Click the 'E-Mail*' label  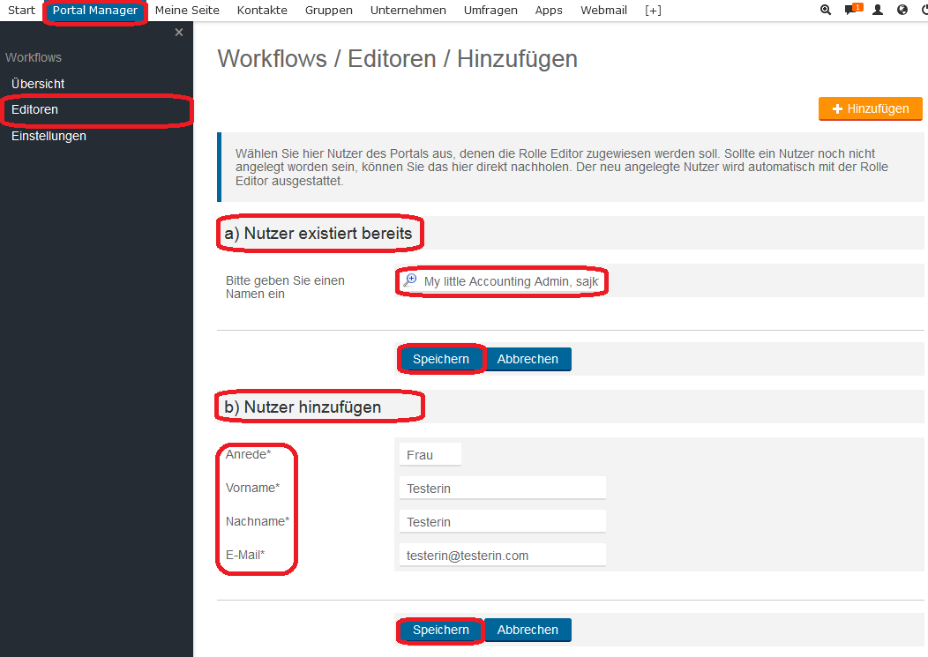click(x=245, y=556)
